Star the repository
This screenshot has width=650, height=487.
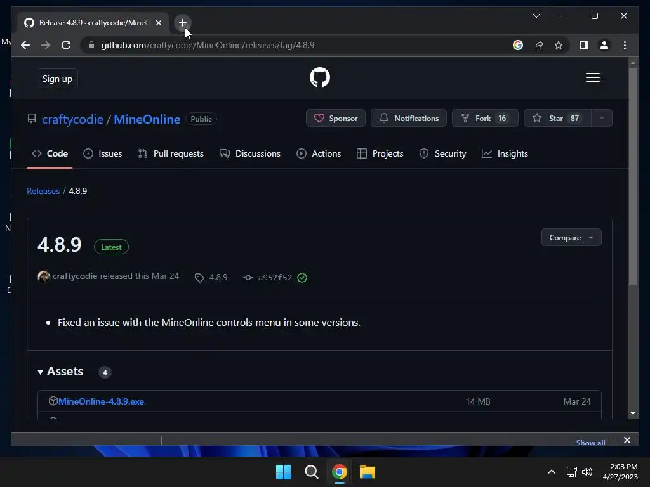[x=557, y=118]
